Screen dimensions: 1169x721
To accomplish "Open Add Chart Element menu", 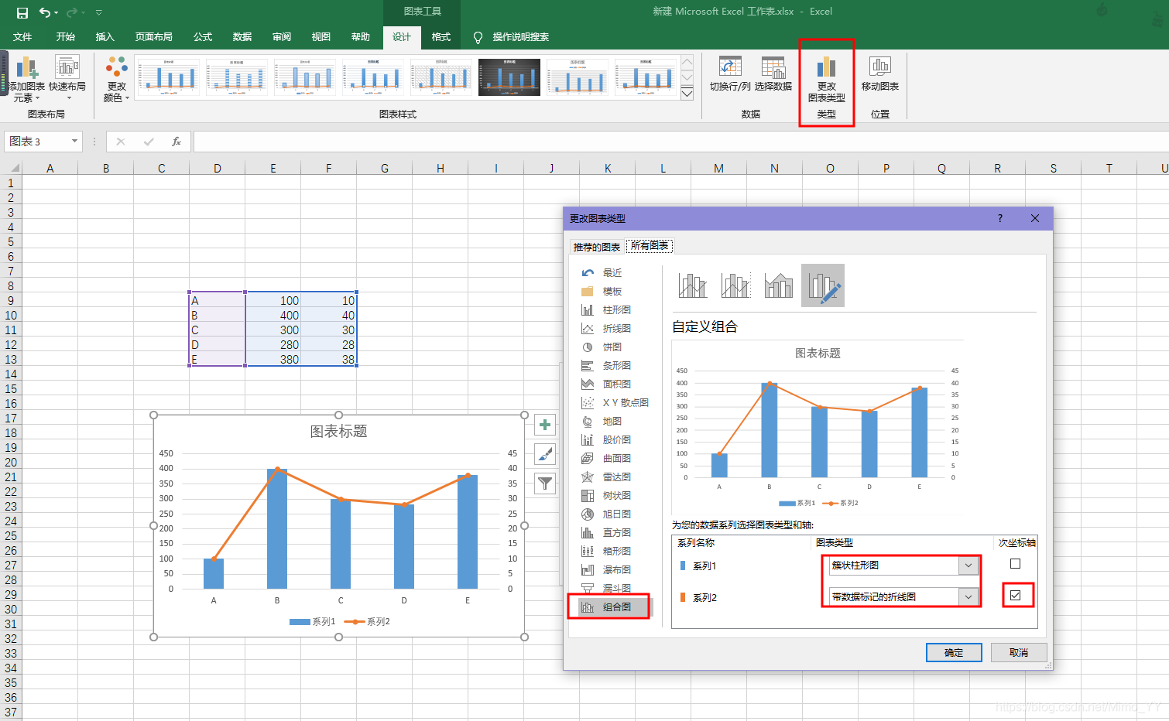I will [27, 78].
